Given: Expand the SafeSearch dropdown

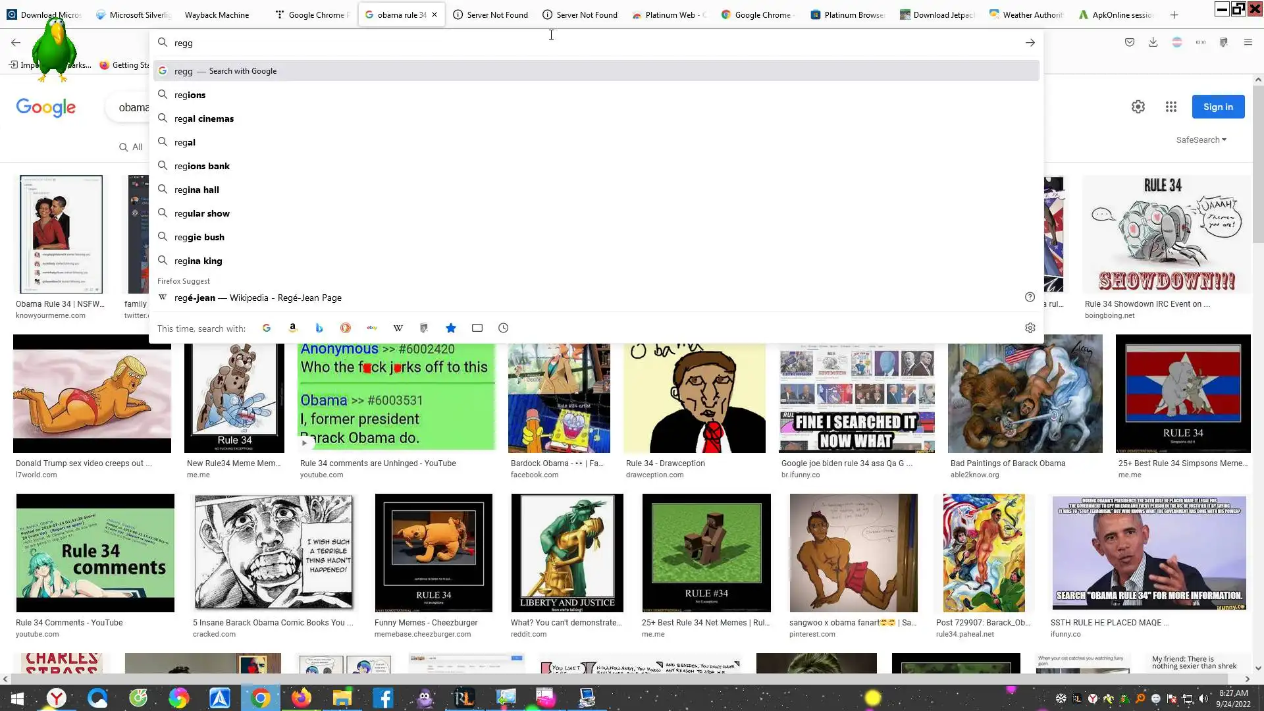Looking at the screenshot, I should tap(1201, 140).
